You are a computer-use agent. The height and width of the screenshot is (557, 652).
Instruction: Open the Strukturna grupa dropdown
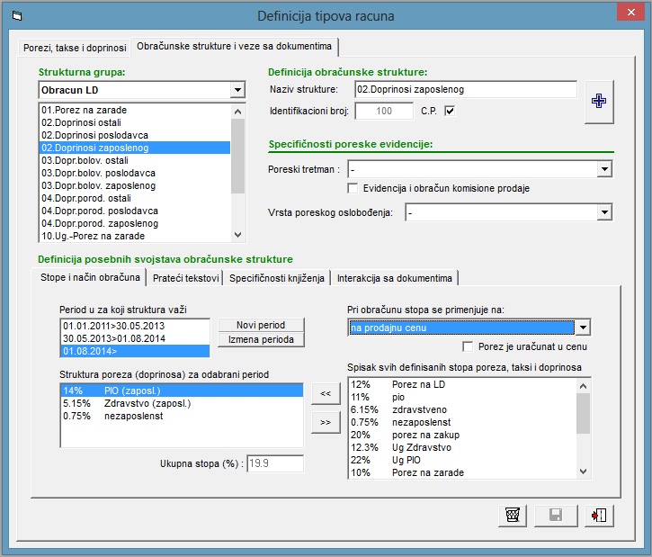(237, 90)
